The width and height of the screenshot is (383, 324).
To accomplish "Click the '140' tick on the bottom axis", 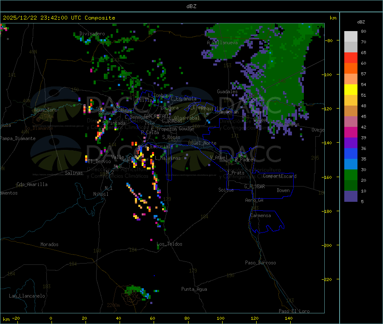I will click(289, 318).
